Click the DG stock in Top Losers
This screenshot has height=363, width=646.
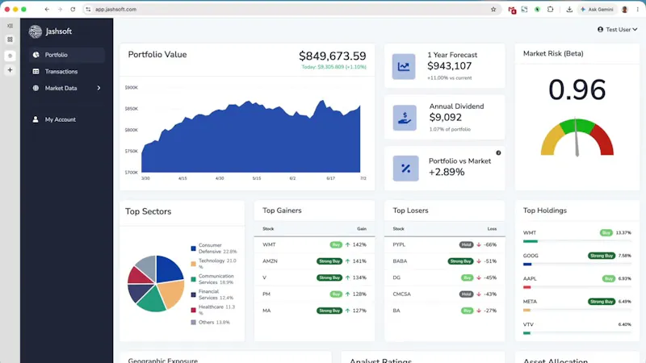396,277
